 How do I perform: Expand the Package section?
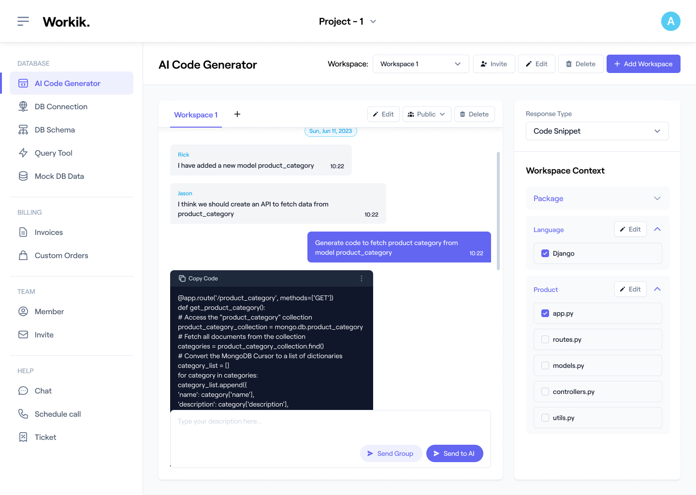click(x=657, y=198)
